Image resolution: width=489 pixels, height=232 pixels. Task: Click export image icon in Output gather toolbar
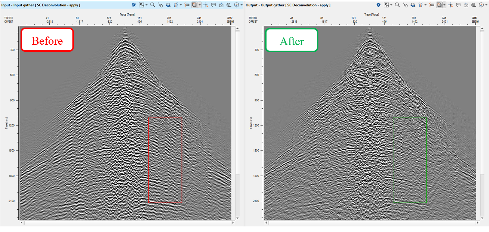coord(466,5)
